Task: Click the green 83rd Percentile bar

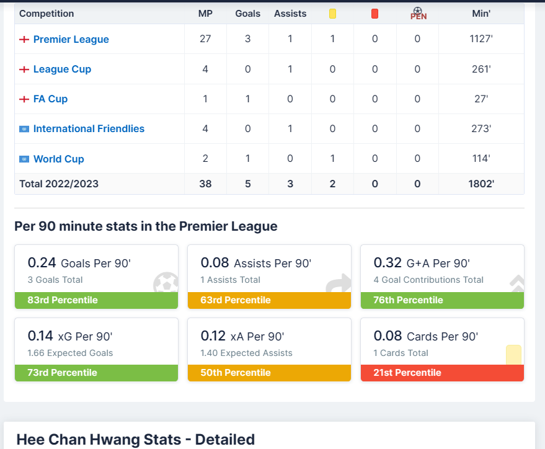Action: point(96,300)
